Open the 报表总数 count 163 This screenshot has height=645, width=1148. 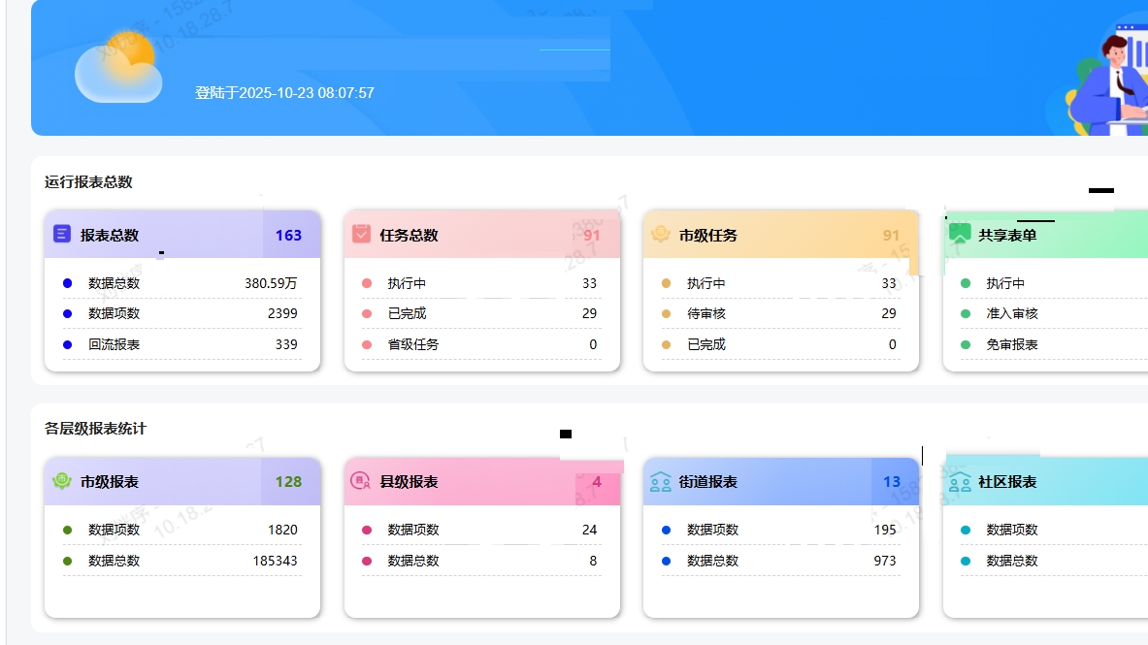(x=288, y=235)
